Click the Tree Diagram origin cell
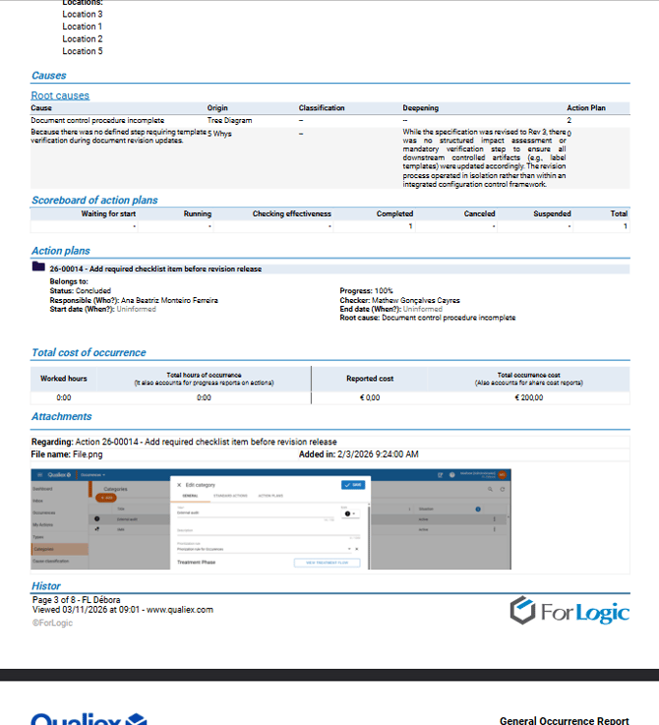This screenshot has height=725, width=659. 229,120
